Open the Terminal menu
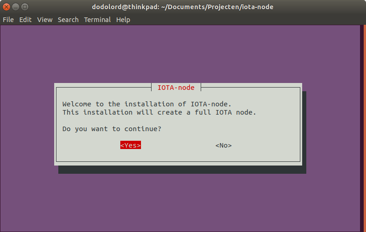This screenshot has height=232, width=366. (97, 20)
